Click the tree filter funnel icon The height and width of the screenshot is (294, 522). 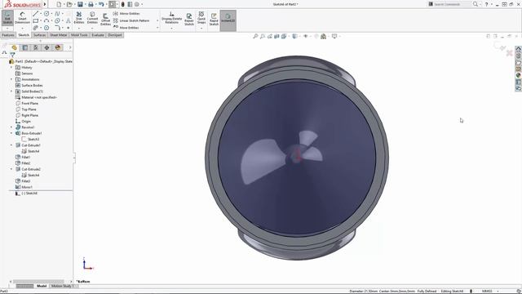pos(12,55)
